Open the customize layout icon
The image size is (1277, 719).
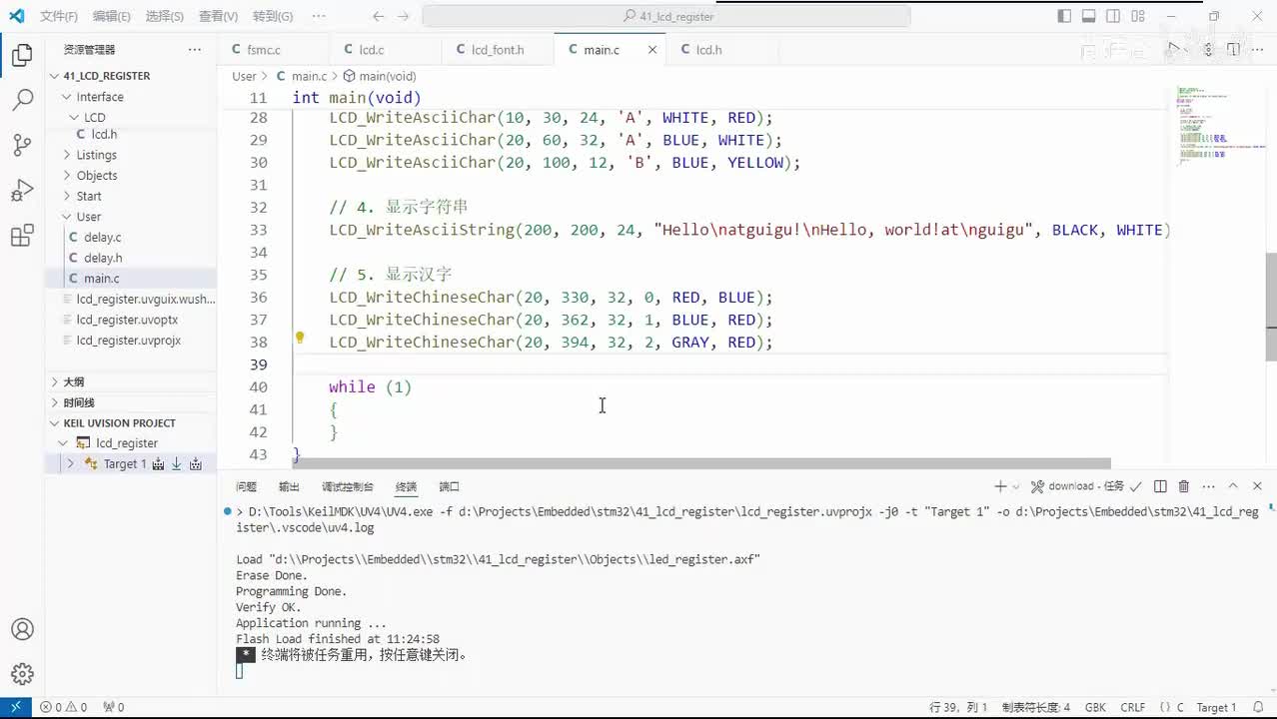pyautogui.click(x=1139, y=16)
